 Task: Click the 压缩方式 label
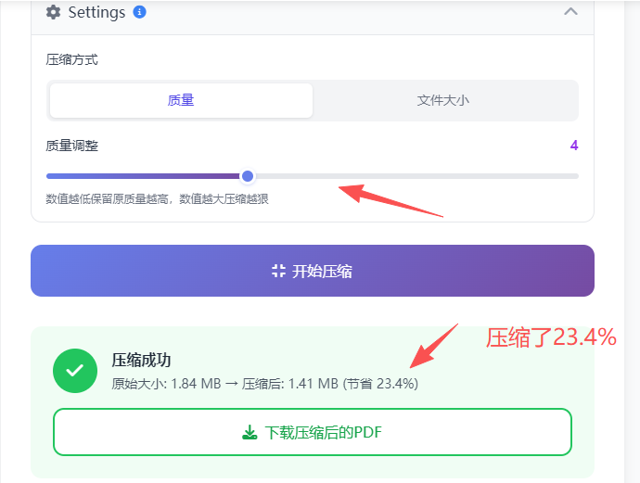click(x=71, y=60)
